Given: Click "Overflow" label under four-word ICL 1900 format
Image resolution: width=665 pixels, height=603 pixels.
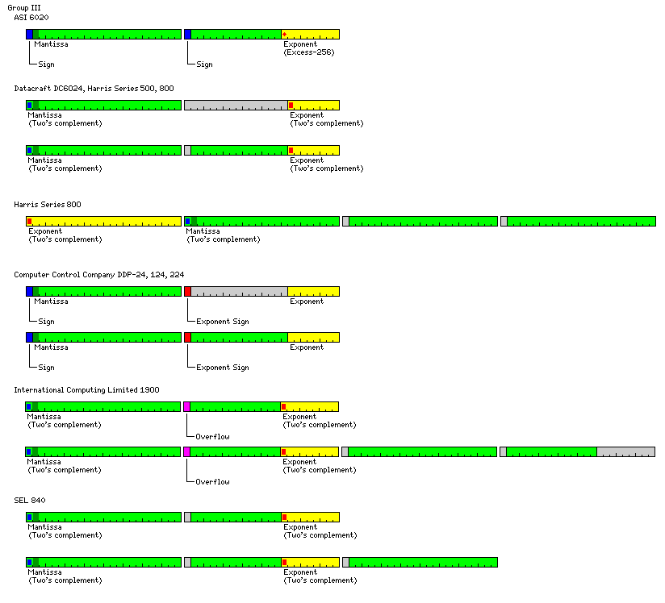Looking at the screenshot, I should 212,482.
